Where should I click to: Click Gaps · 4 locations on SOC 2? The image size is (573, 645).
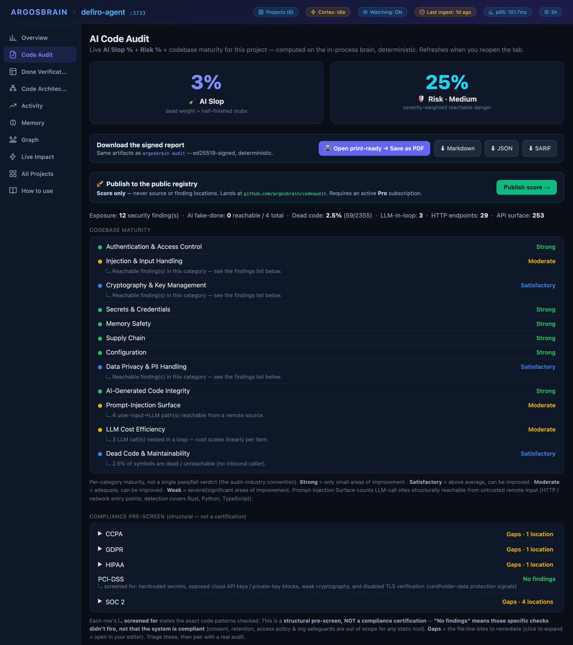coord(528,602)
